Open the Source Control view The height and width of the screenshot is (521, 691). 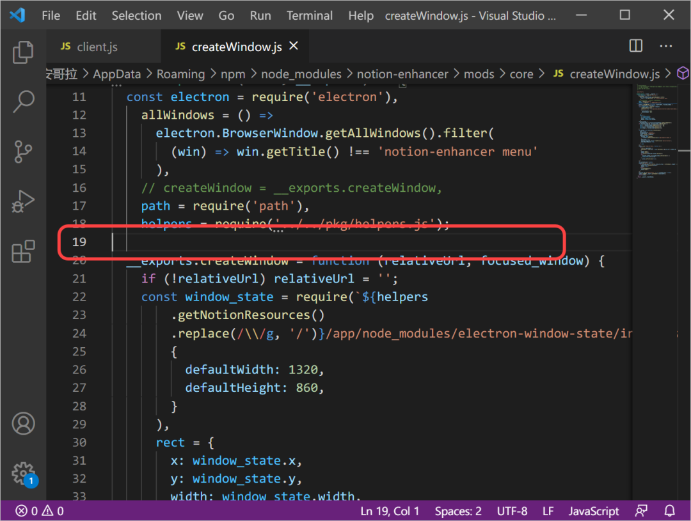point(23,152)
